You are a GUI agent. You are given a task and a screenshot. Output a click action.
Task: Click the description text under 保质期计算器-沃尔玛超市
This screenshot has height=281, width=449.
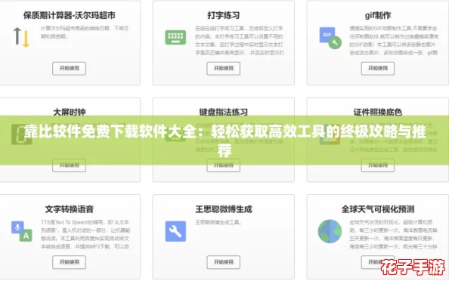(85, 32)
